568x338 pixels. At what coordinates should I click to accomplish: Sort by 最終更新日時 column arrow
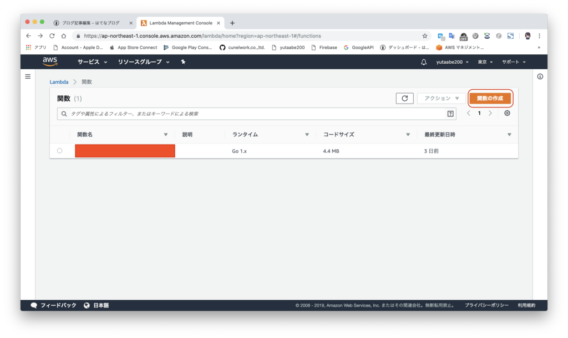(x=509, y=135)
